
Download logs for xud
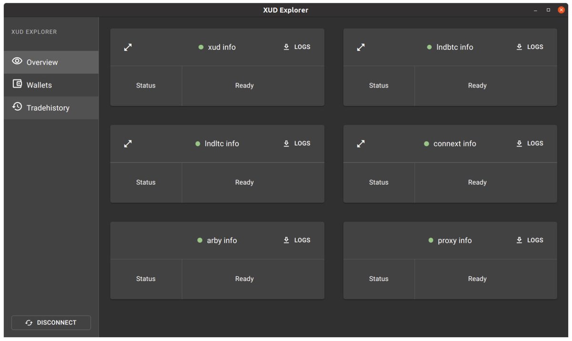coord(296,47)
